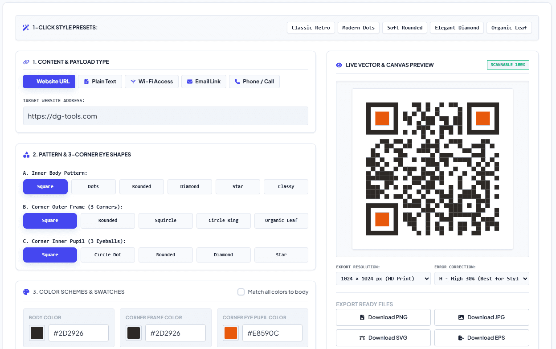The width and height of the screenshot is (556, 349).
Task: Pick Rounded corner inner pupil
Action: 166,255
